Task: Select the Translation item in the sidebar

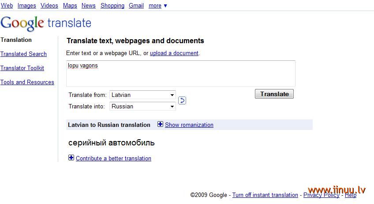Action: coord(16,40)
